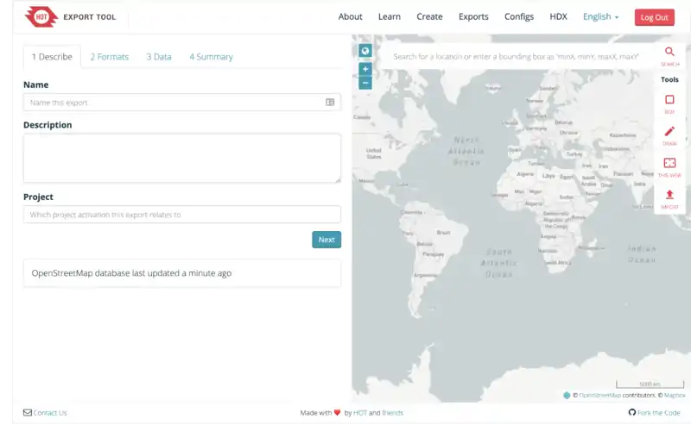This screenshot has width=691, height=438.
Task: Click the Import upload icon
Action: point(669,196)
